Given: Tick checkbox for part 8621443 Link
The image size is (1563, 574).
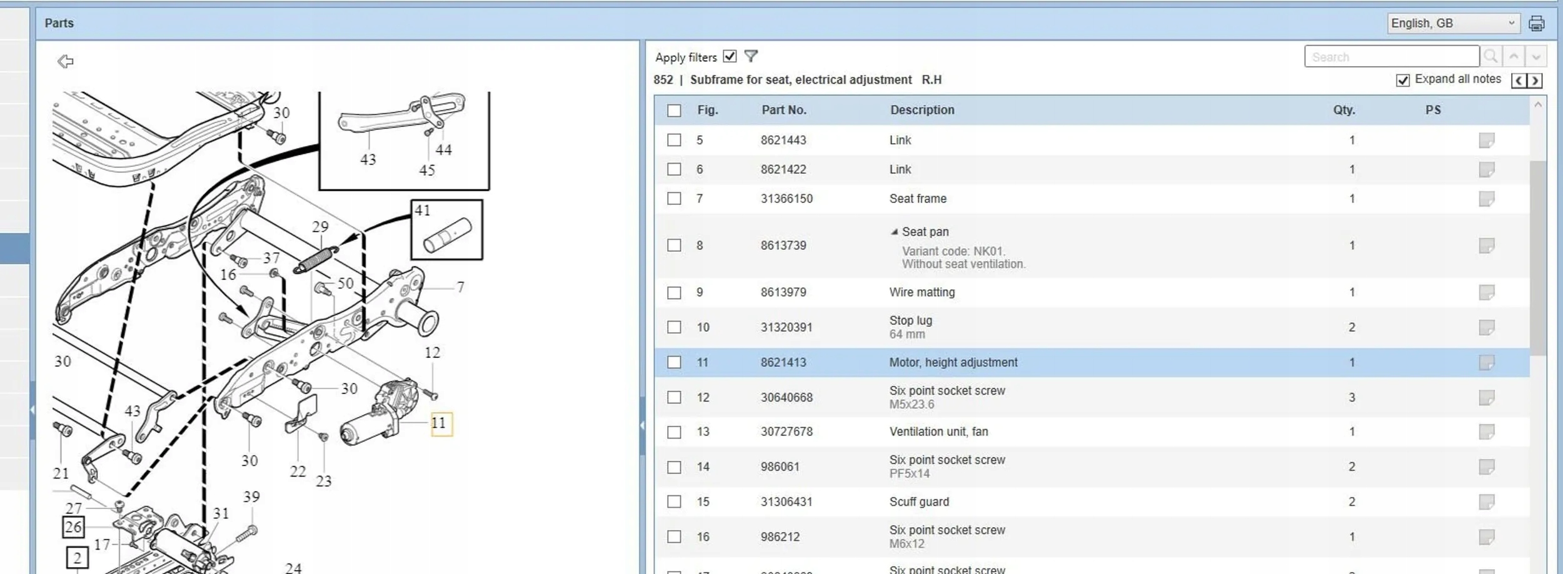Looking at the screenshot, I should tap(674, 141).
